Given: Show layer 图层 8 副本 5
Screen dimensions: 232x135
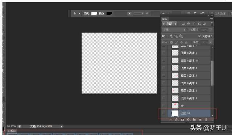Looking at the screenshot, I should tap(164, 53).
